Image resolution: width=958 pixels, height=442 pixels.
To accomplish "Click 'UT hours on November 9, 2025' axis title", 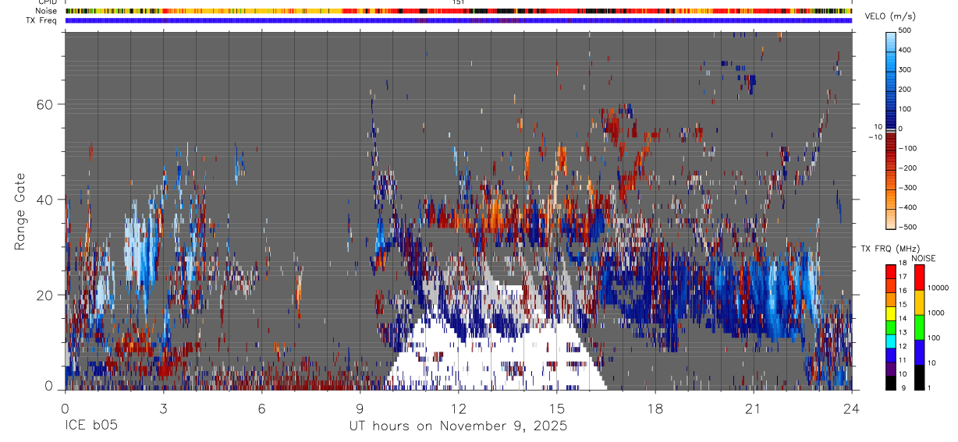I will click(x=458, y=426).
